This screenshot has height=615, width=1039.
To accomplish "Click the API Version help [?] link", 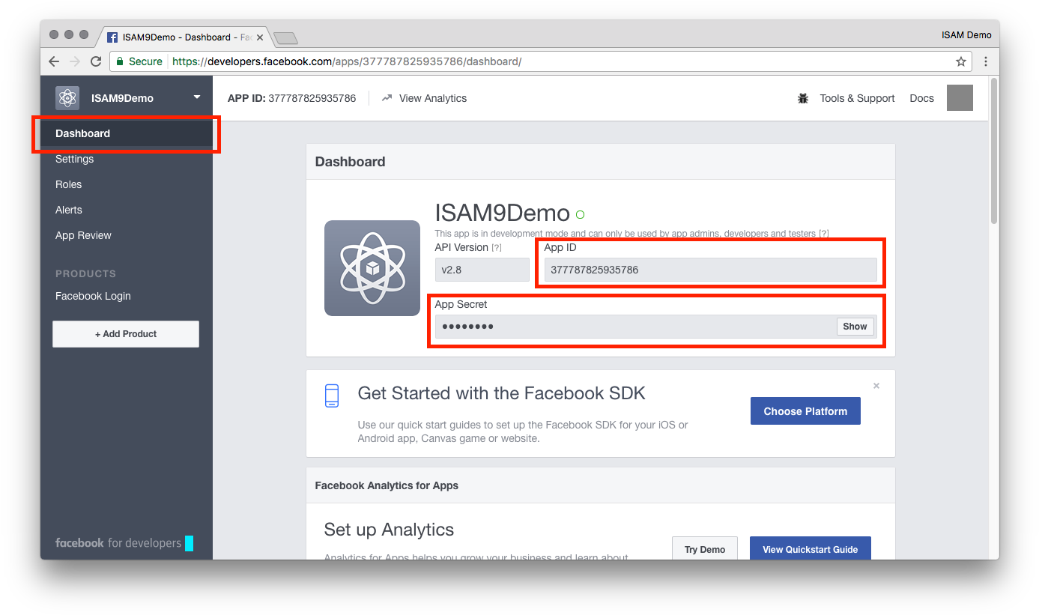I will pos(497,248).
